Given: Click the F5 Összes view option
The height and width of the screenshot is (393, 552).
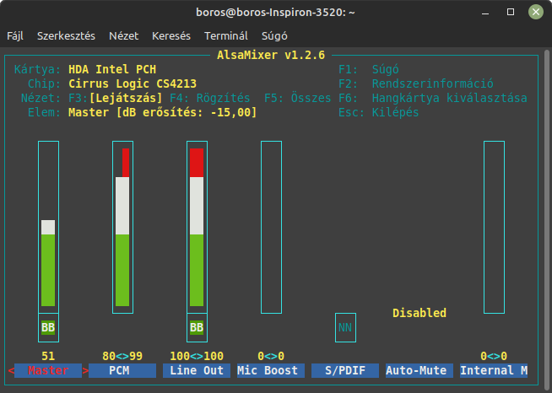Looking at the screenshot, I should [297, 98].
